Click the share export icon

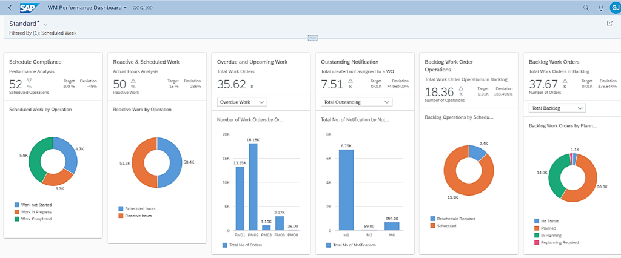tap(609, 24)
